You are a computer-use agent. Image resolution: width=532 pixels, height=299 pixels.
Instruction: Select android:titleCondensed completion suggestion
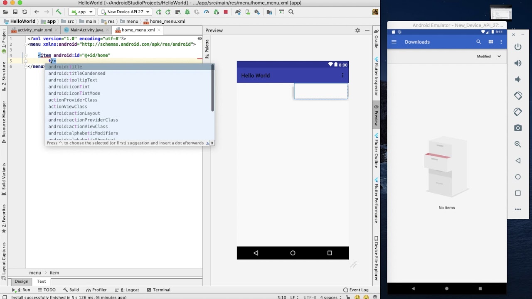pyautogui.click(x=129, y=74)
